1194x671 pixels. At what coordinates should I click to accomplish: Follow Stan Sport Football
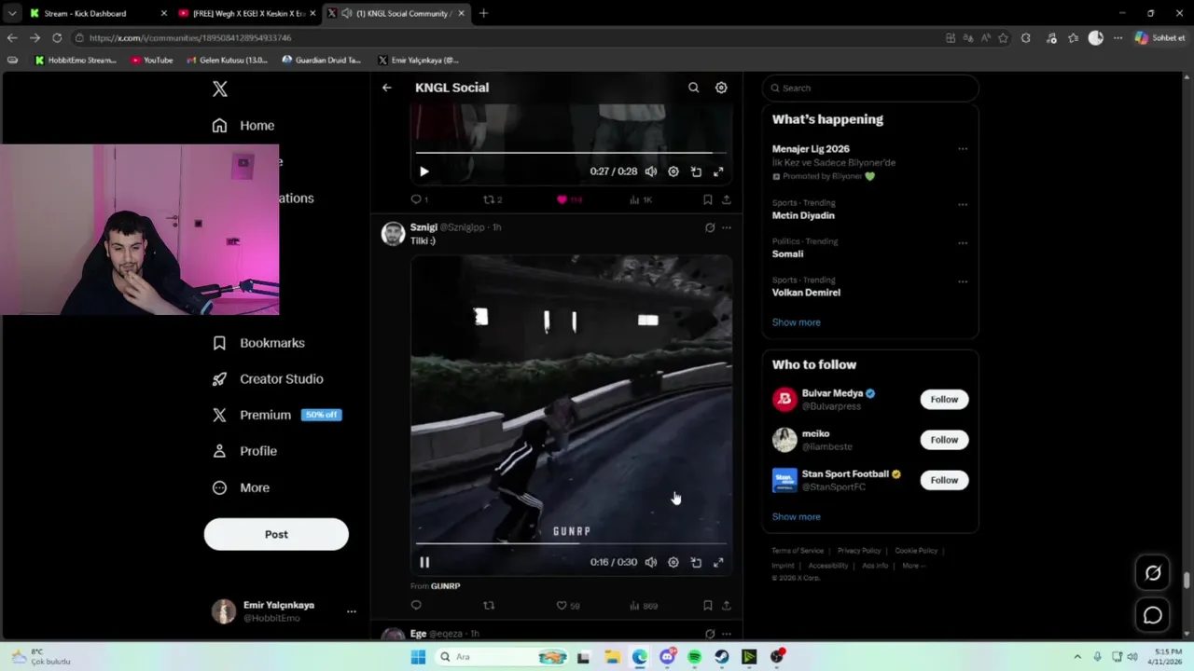(944, 480)
